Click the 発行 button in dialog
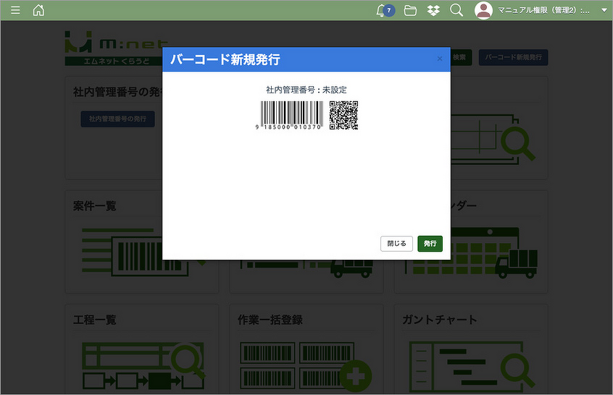The width and height of the screenshot is (613, 395). [430, 244]
